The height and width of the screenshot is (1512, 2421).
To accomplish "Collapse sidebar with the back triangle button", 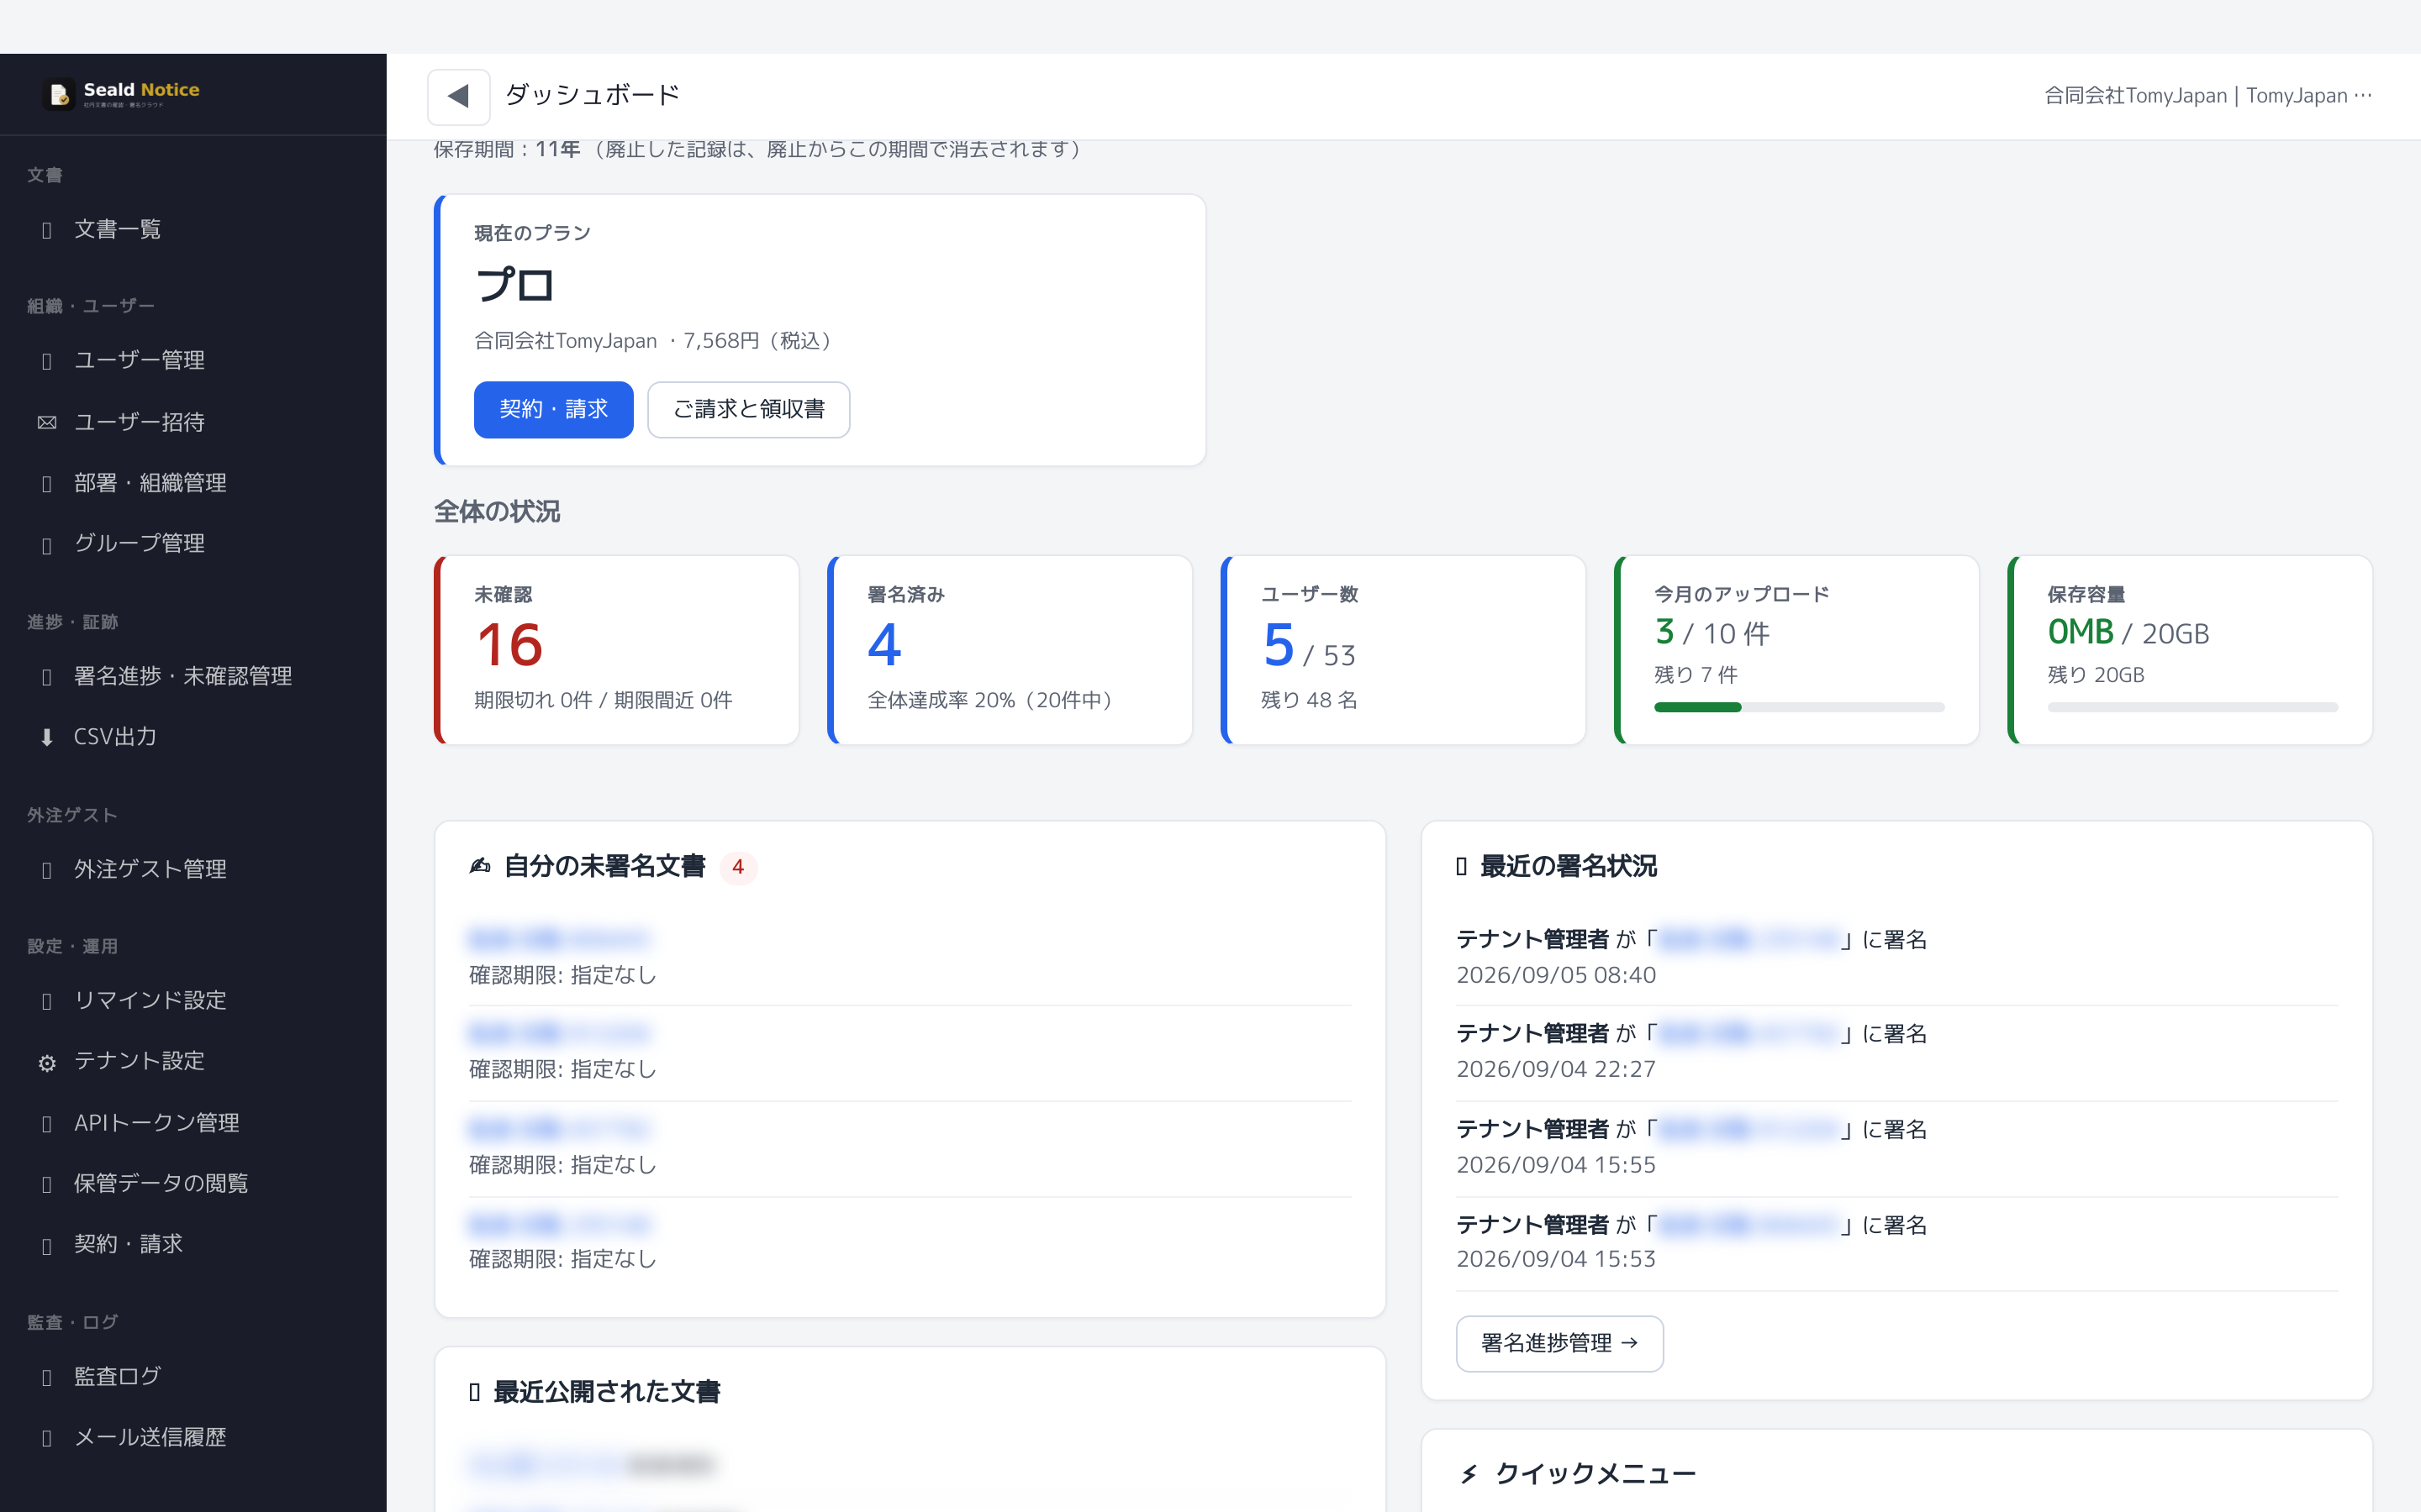I will coord(458,96).
